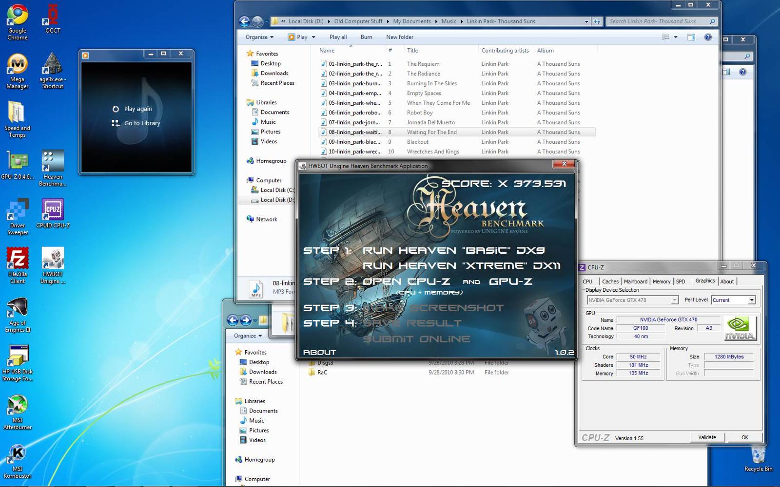
Task: Open view options dropdown arrow in music Explorer
Action: tap(676, 37)
